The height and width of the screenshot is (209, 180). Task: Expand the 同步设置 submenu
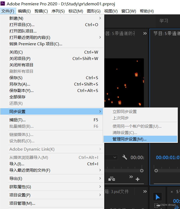point(52,111)
